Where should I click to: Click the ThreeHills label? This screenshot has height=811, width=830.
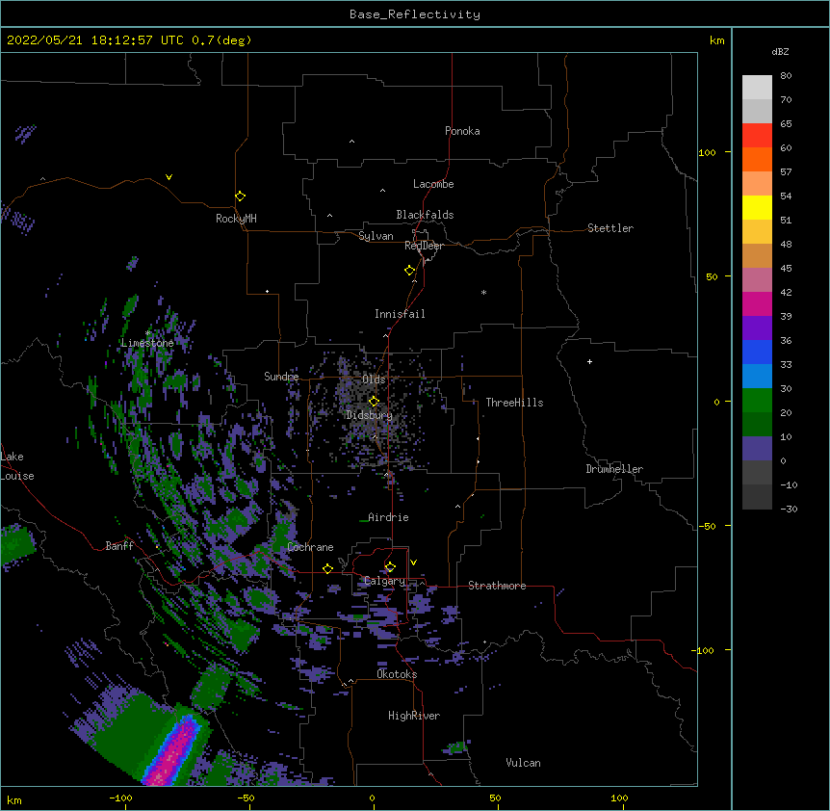[514, 403]
